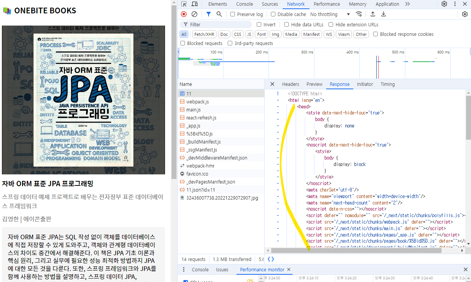Click the JPA book cover image
This screenshot has height=282, width=471.
[x=83, y=100]
